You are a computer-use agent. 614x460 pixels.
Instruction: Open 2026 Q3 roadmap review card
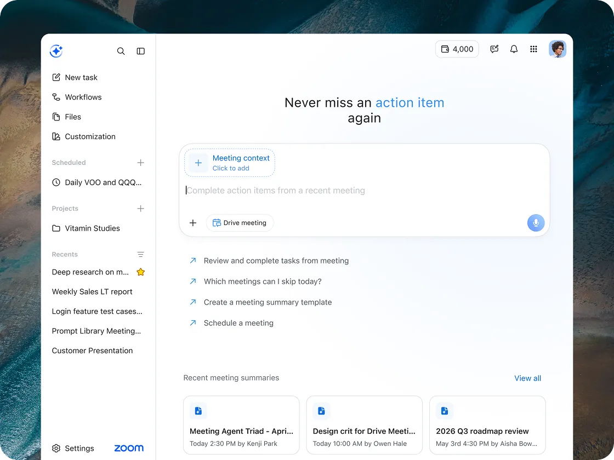pyautogui.click(x=487, y=425)
